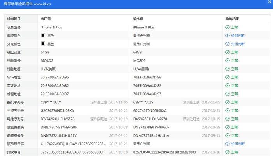Click the black color swatch for 面板颜色
Screen dimensions: 273x156
(43, 35)
